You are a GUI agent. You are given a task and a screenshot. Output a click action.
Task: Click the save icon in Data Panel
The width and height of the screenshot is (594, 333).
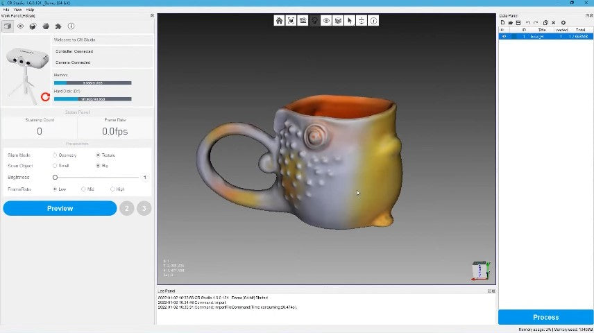pos(517,23)
